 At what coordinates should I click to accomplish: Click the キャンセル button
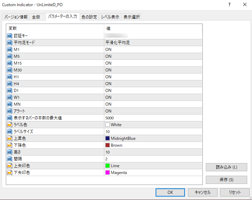(x=203, y=192)
